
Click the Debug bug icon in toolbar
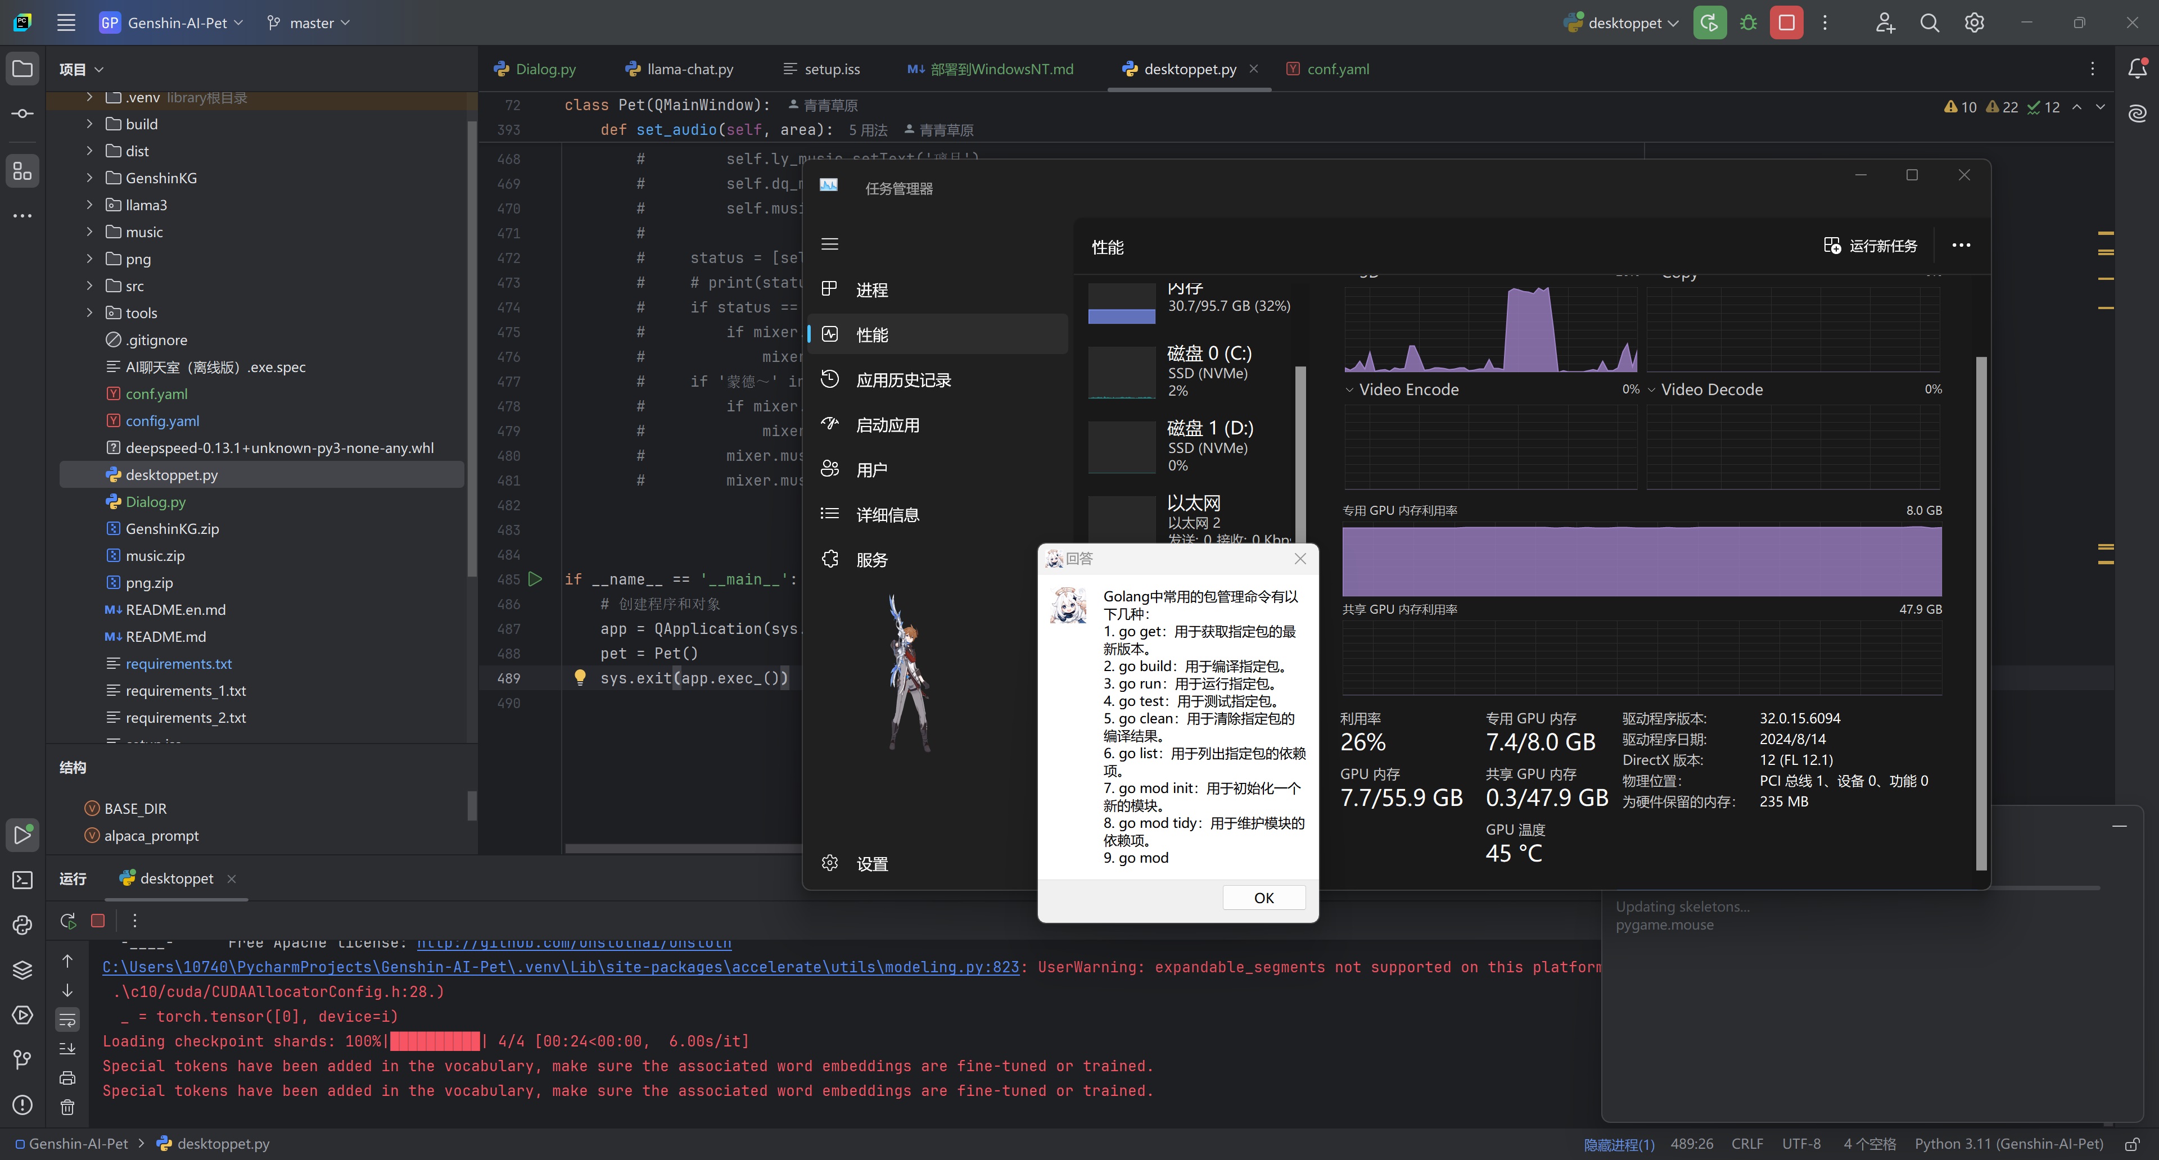(1747, 22)
